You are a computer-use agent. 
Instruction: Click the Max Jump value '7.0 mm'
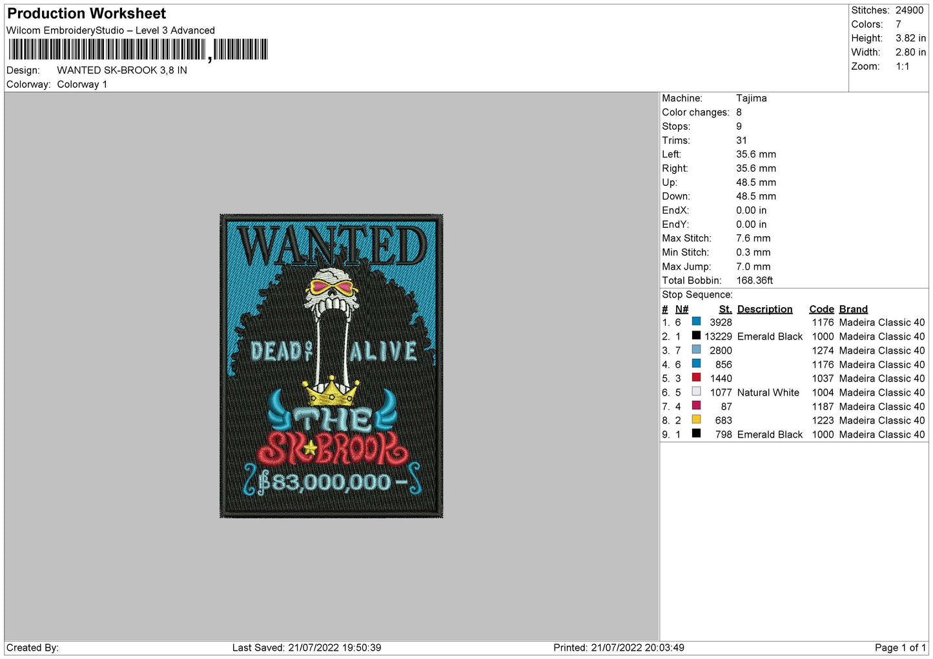[x=754, y=267]
